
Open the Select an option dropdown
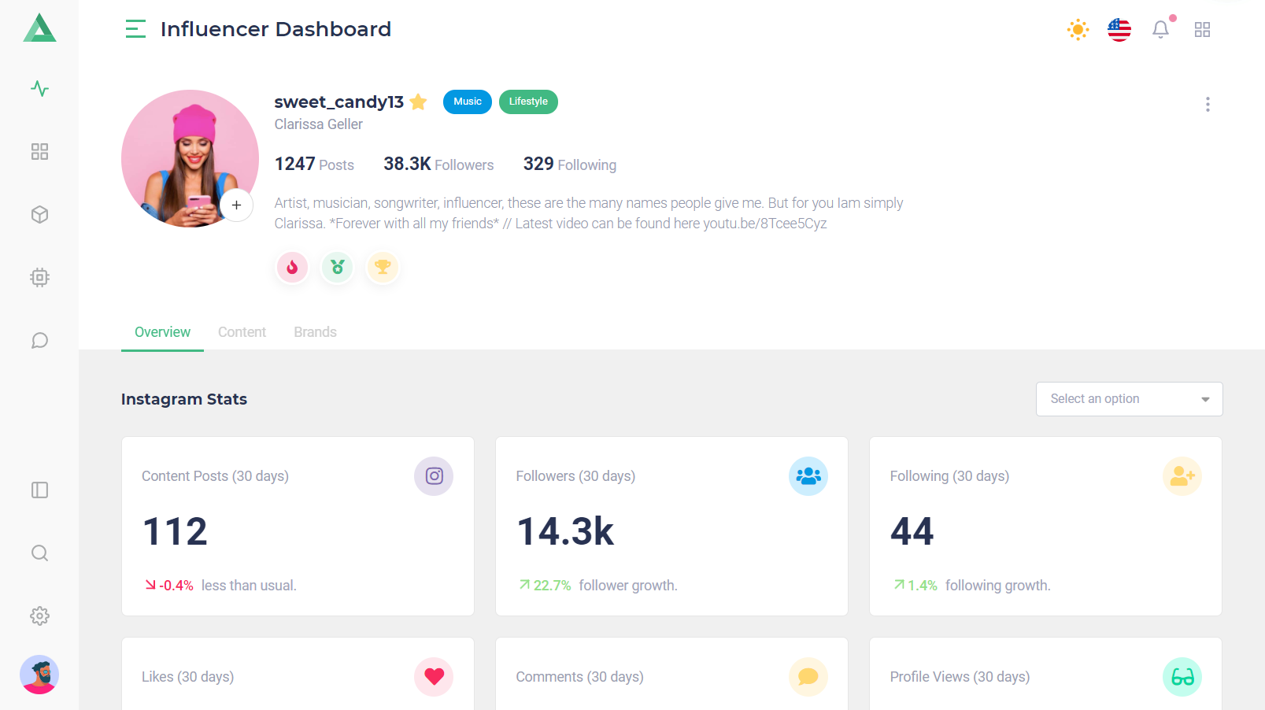click(x=1129, y=399)
